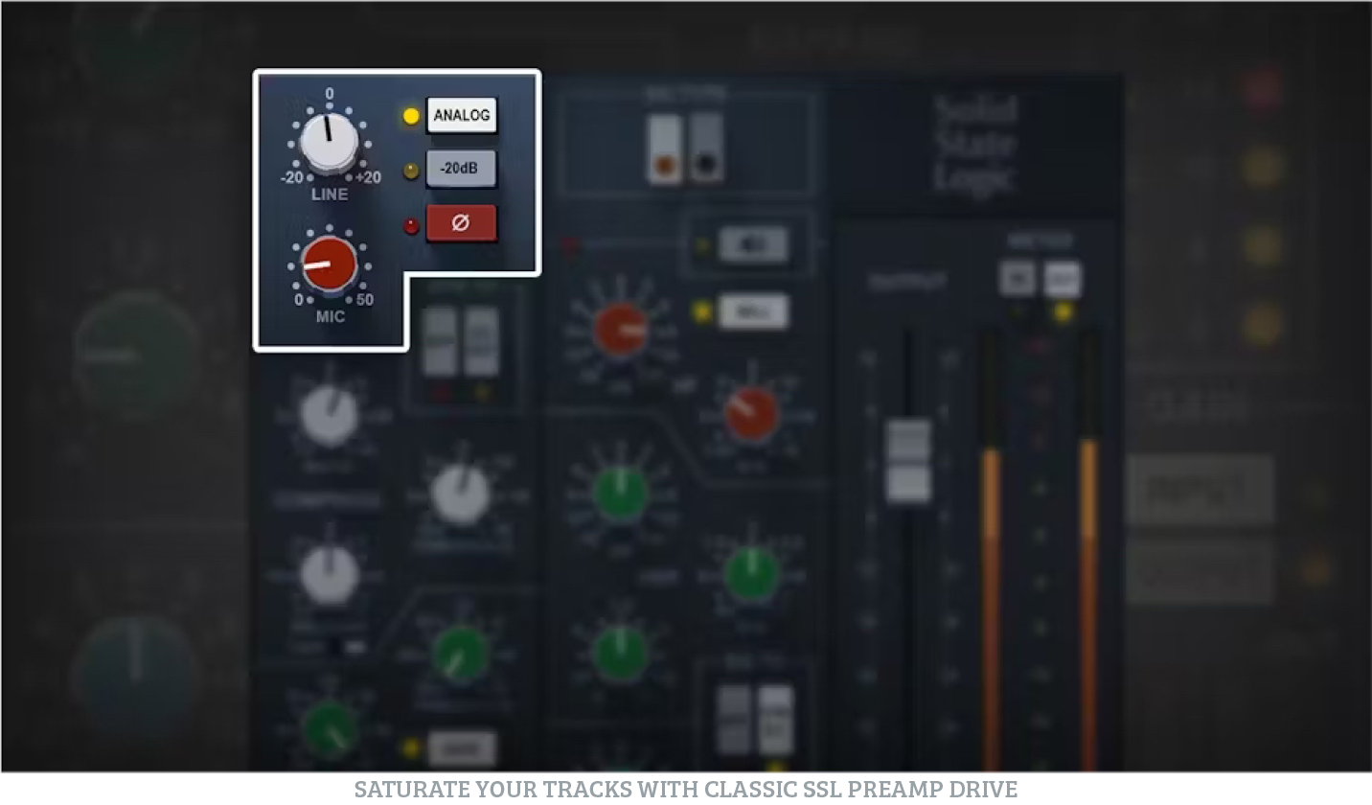The image size is (1372, 805).
Task: Toggle the ANALOG button
Action: point(461,116)
